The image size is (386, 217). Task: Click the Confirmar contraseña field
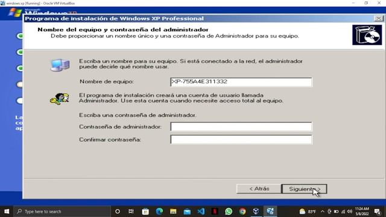[241, 139]
